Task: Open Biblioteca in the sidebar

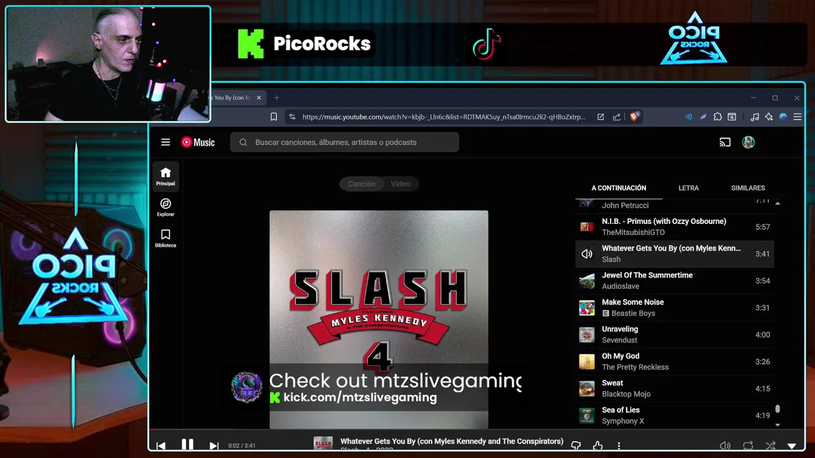Action: tap(166, 238)
